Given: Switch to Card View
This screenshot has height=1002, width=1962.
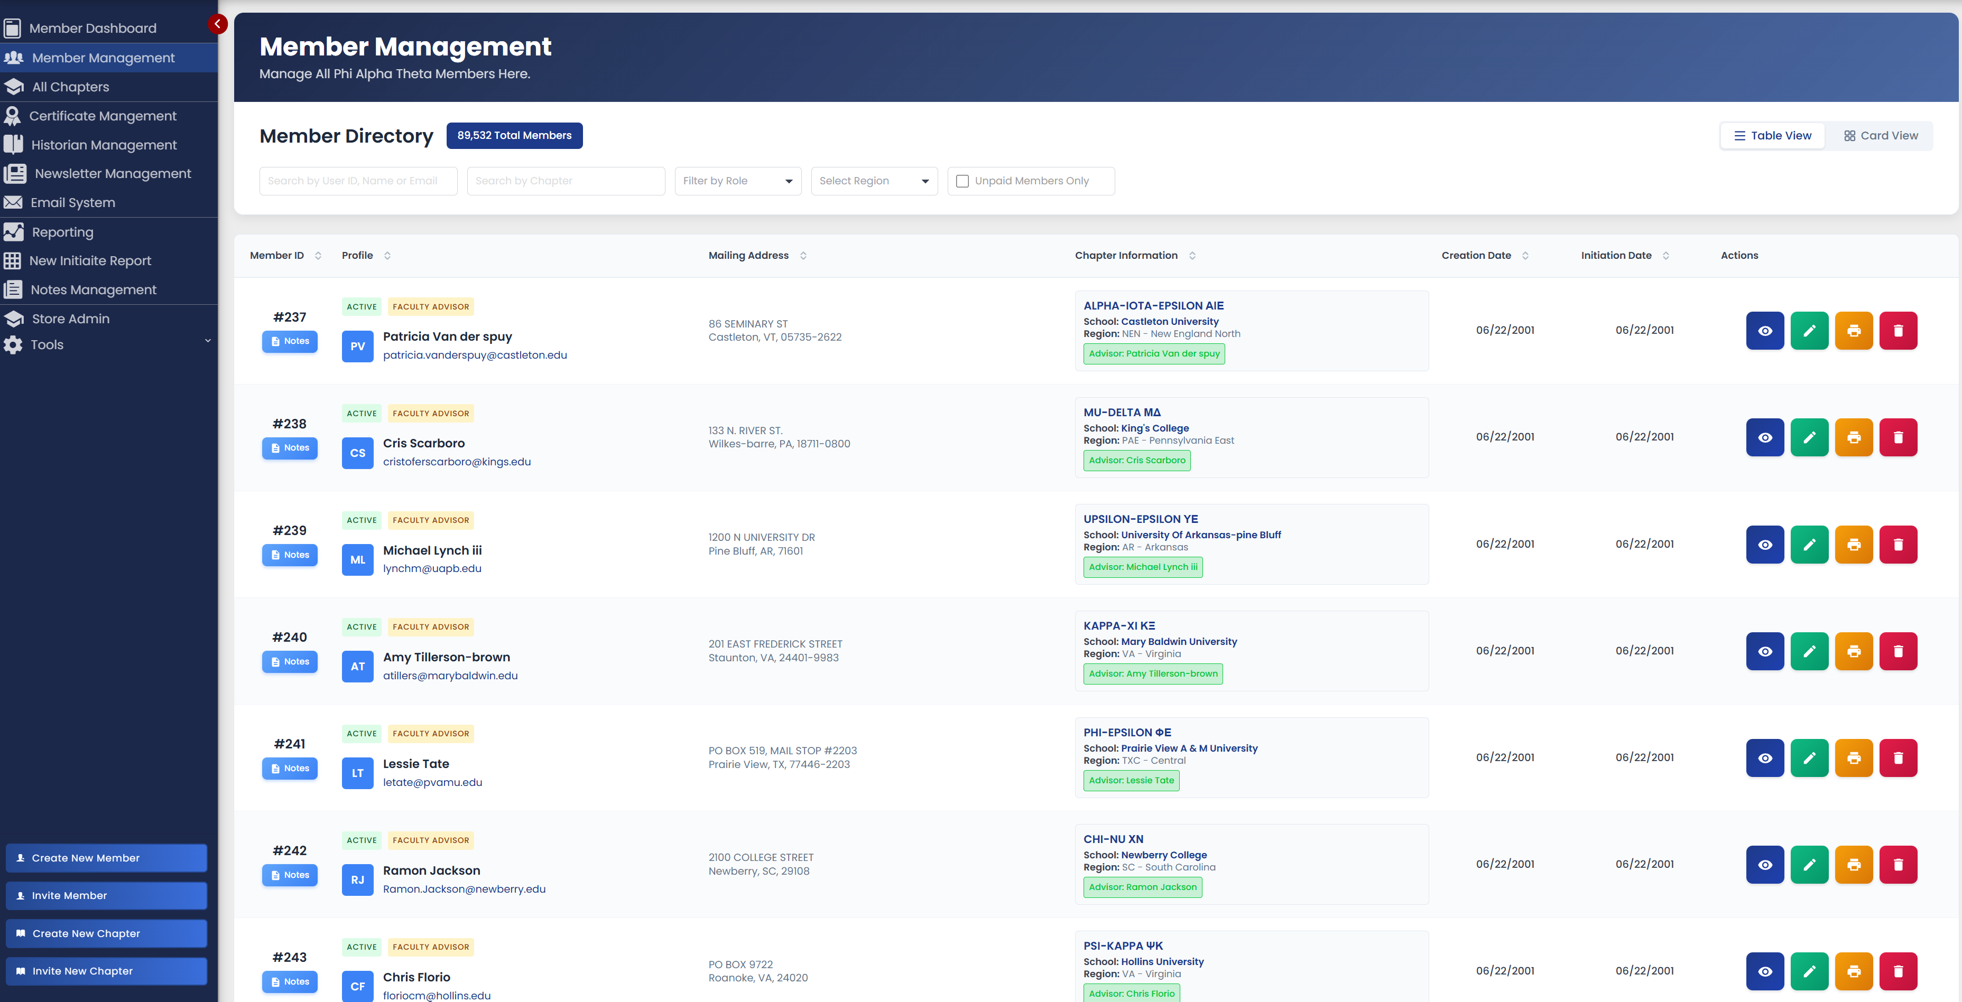Looking at the screenshot, I should click(1881, 135).
